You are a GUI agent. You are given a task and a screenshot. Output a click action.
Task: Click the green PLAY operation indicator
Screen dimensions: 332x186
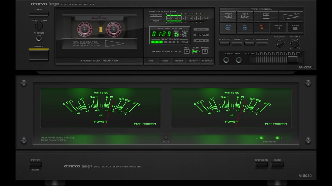click(x=196, y=51)
